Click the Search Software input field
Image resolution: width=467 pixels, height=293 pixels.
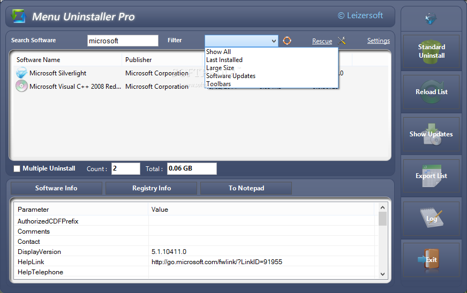(123, 41)
